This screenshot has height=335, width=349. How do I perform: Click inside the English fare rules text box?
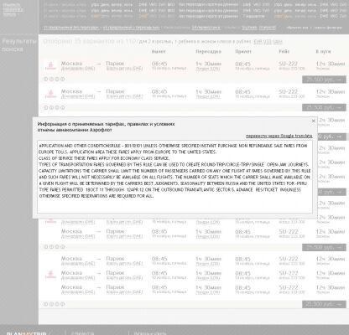[174, 177]
